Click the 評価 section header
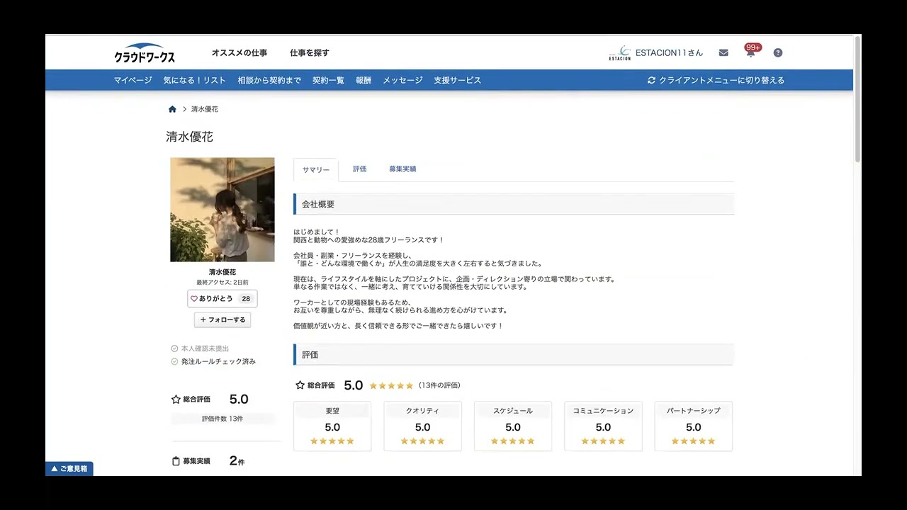The width and height of the screenshot is (907, 510). (x=514, y=355)
